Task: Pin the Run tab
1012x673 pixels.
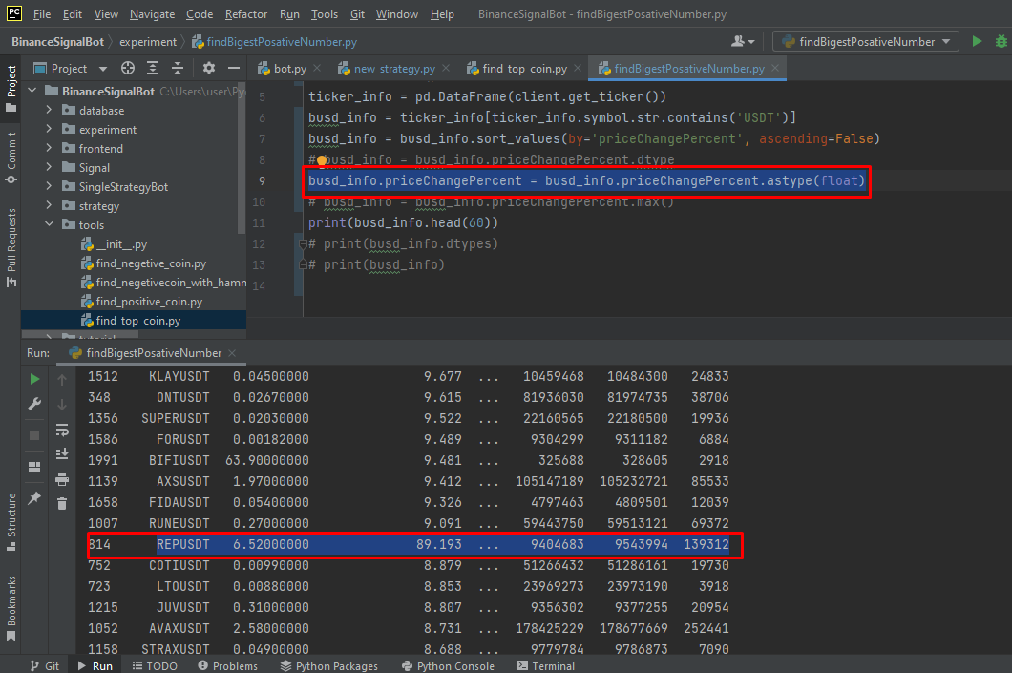Action: 35,497
